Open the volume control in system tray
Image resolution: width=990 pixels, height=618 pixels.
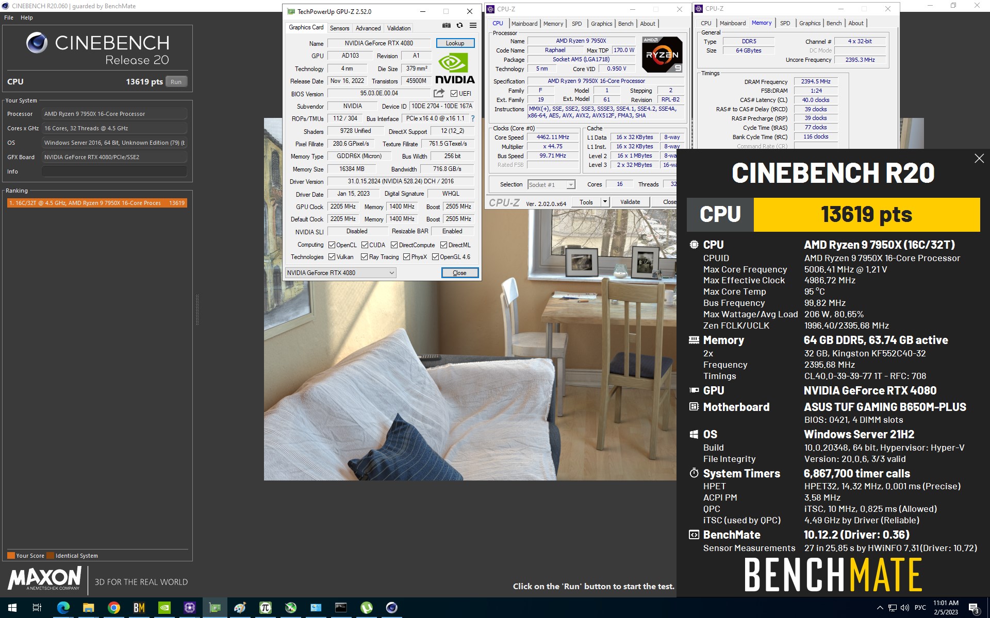point(904,608)
